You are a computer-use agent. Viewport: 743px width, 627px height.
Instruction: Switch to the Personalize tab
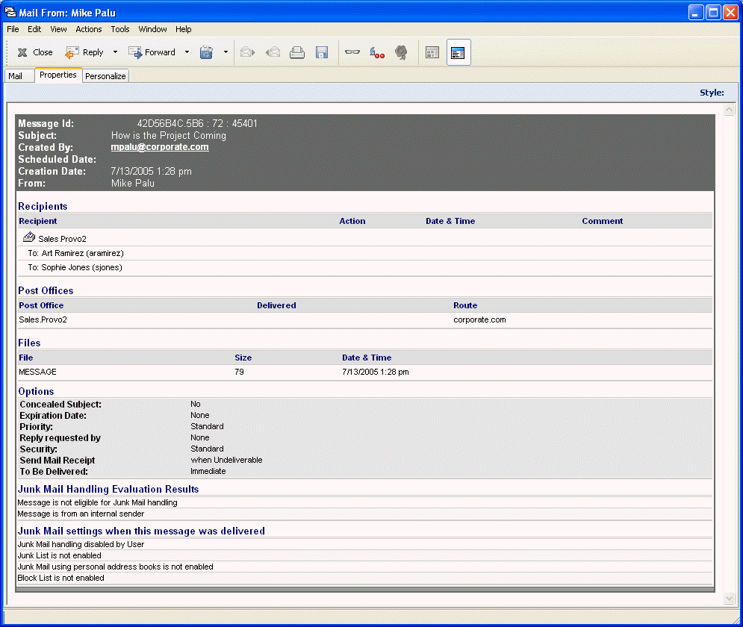click(105, 75)
